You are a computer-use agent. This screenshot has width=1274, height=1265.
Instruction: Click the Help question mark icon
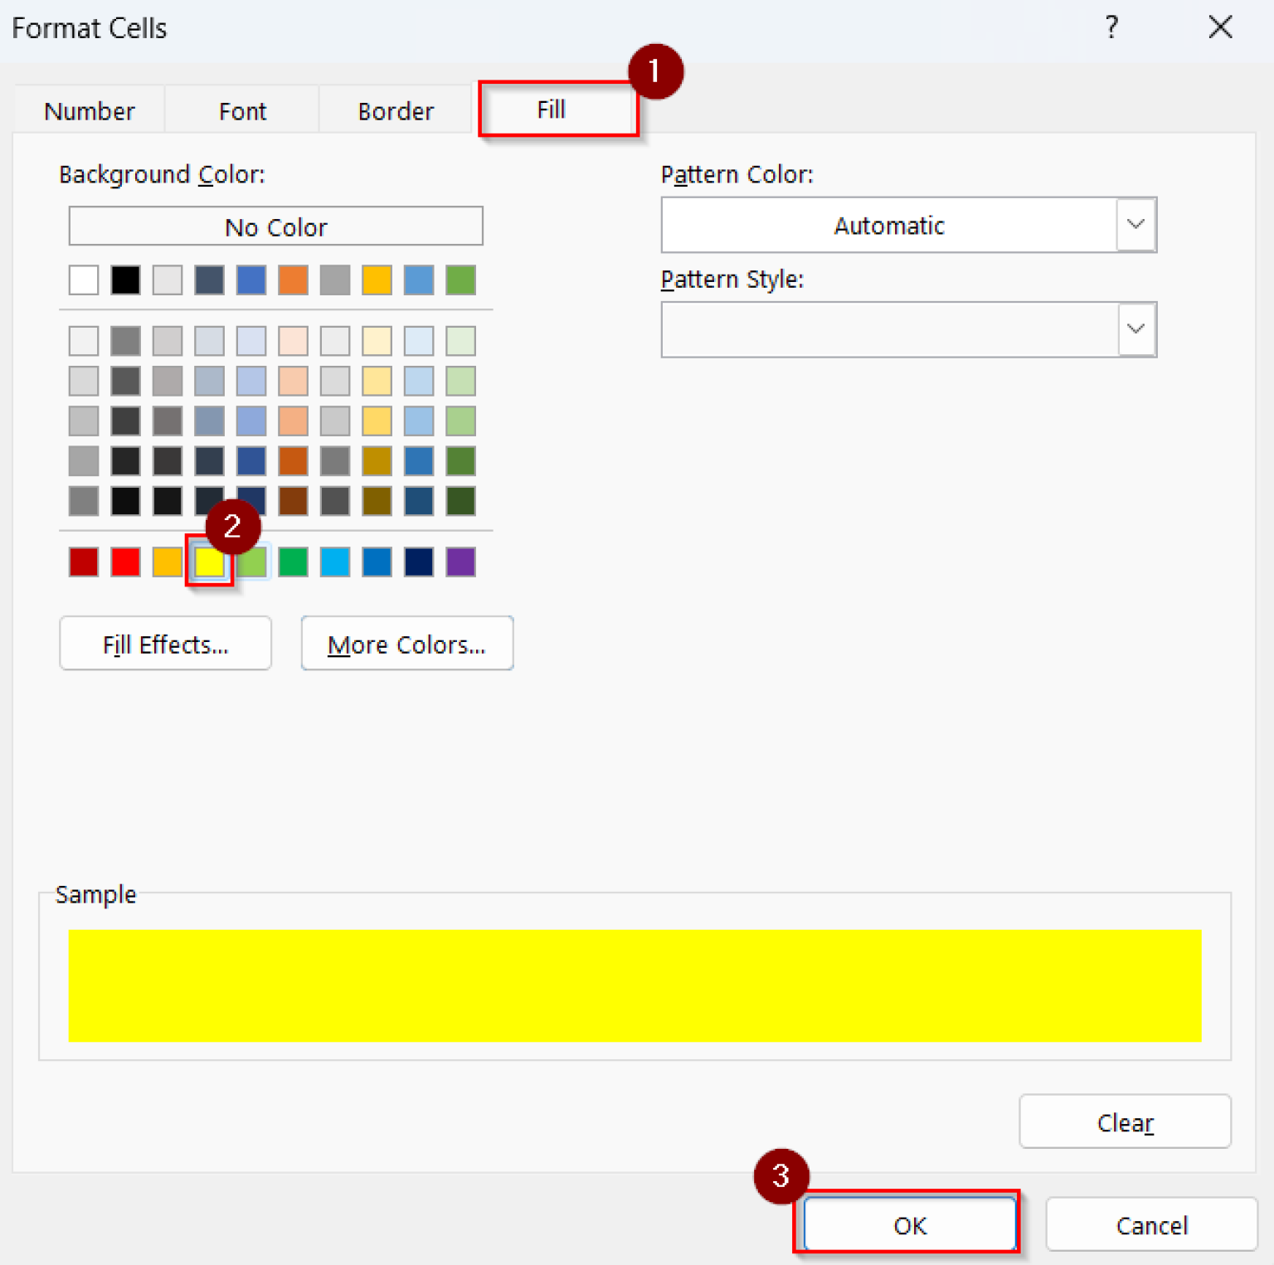(1111, 27)
